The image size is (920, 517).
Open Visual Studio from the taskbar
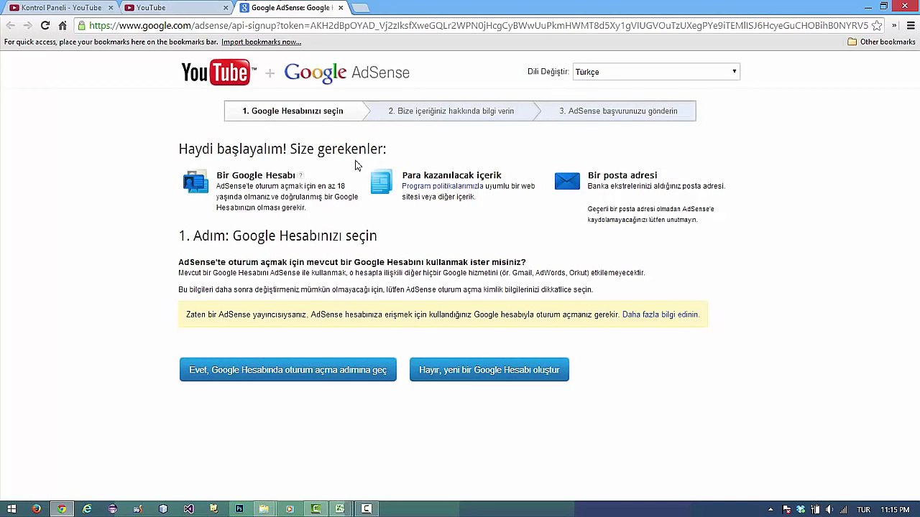pos(188,509)
